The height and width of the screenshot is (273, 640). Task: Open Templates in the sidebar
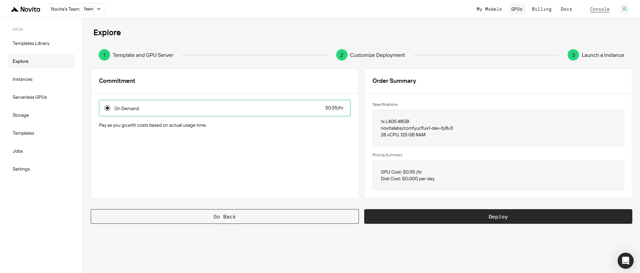pos(41,133)
